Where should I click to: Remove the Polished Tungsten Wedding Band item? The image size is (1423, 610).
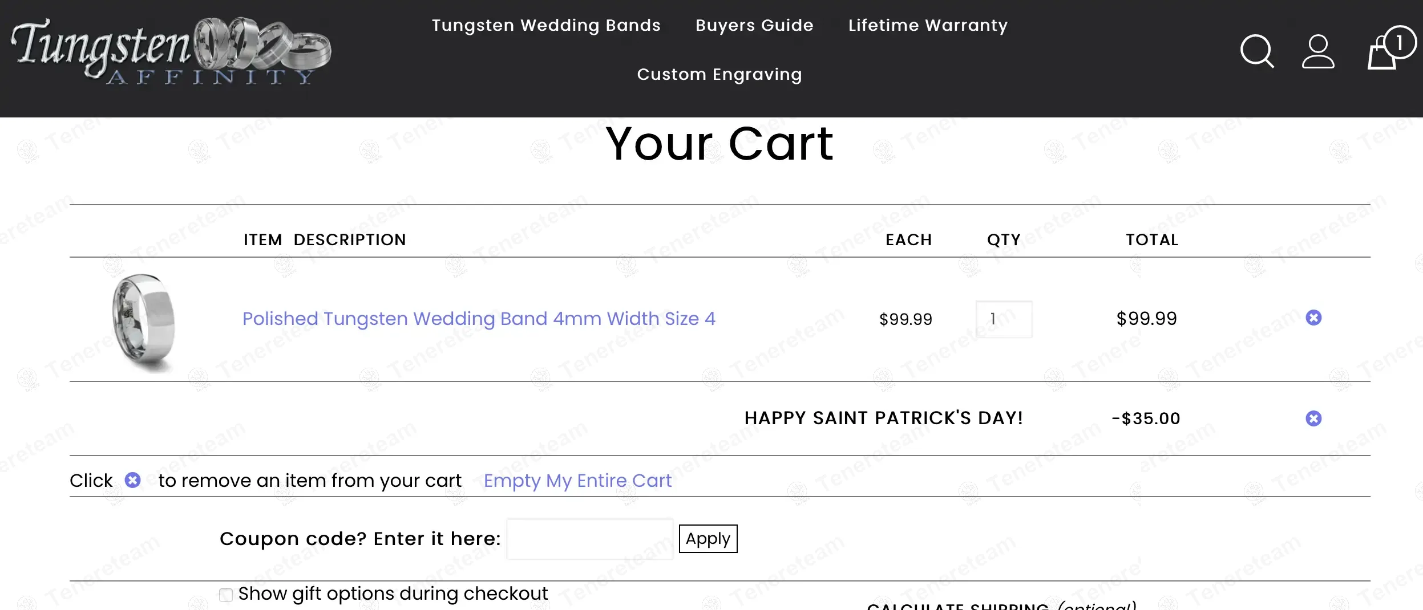pyautogui.click(x=1313, y=318)
